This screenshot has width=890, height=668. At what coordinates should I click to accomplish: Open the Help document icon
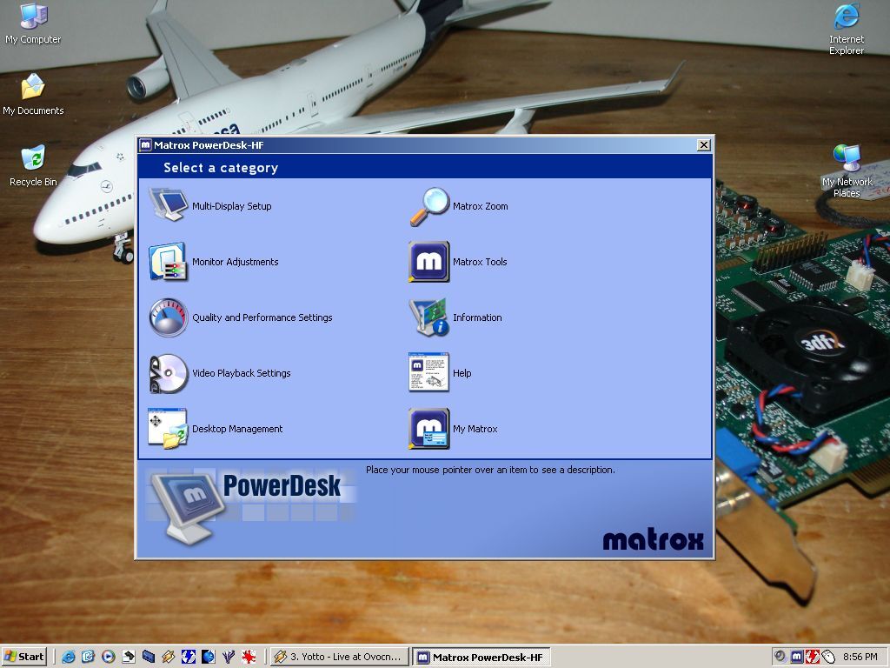click(429, 372)
